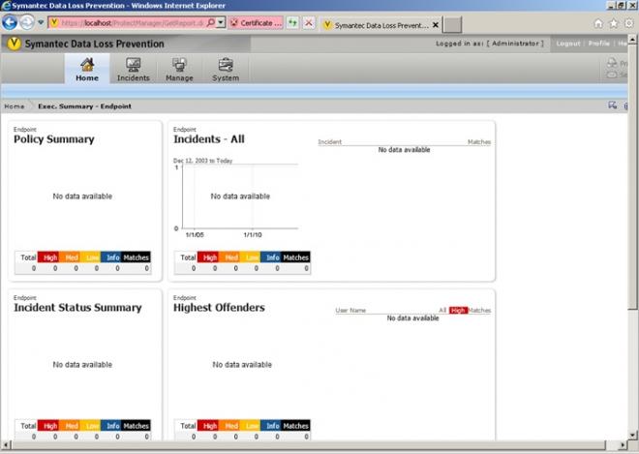Click the red High header in Highest Offenders
Screen dimensions: 639x454
tap(458, 310)
